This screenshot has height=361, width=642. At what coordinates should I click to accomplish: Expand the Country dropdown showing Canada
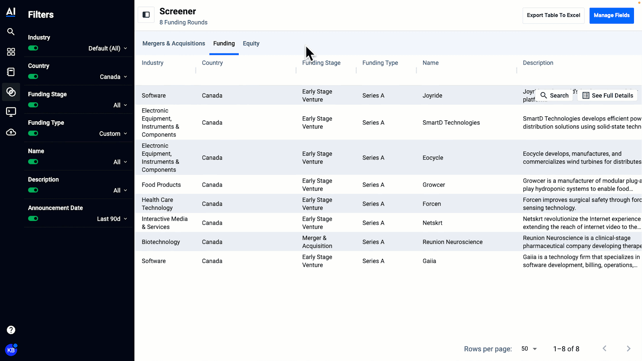pos(114,77)
